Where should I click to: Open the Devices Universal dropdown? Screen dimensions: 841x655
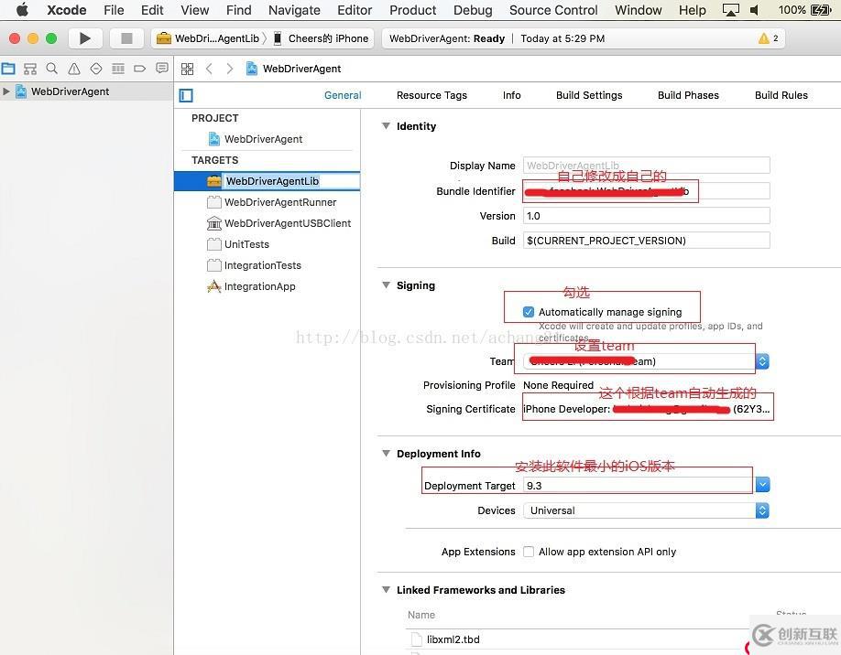coord(762,510)
